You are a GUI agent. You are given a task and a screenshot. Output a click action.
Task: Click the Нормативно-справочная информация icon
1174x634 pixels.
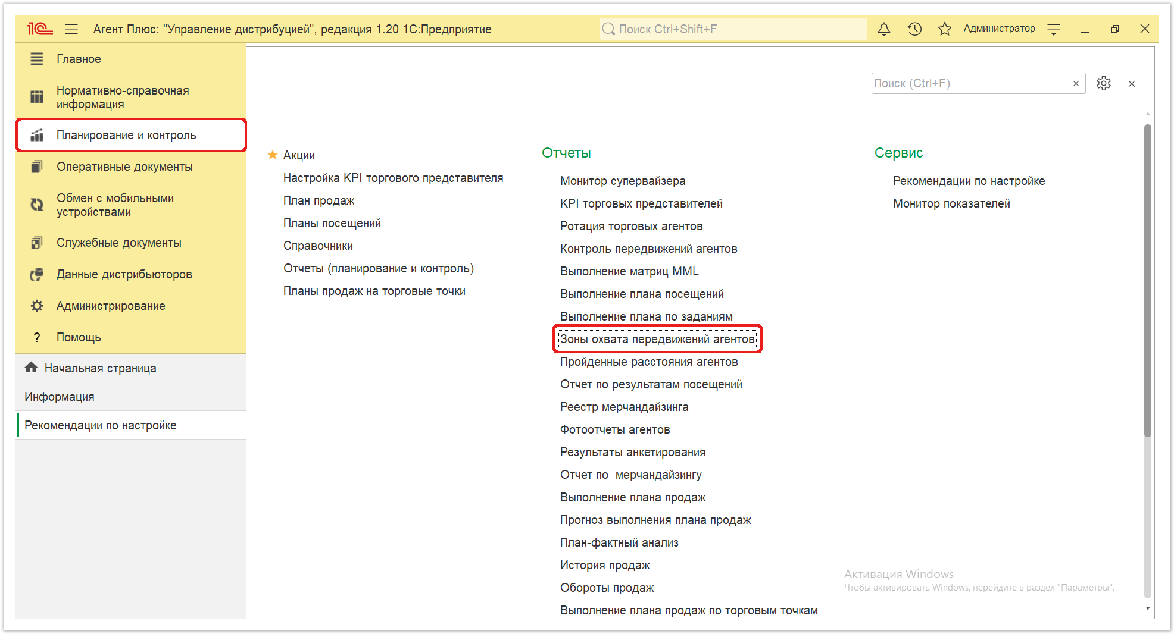[37, 97]
